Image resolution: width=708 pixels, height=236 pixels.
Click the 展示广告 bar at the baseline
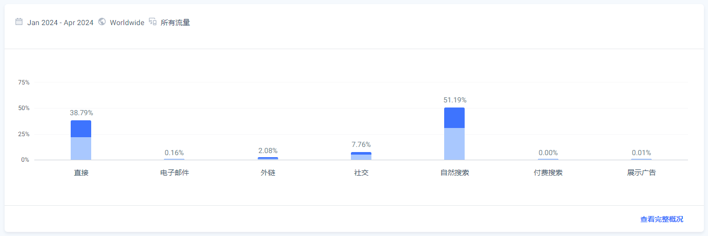pos(641,159)
